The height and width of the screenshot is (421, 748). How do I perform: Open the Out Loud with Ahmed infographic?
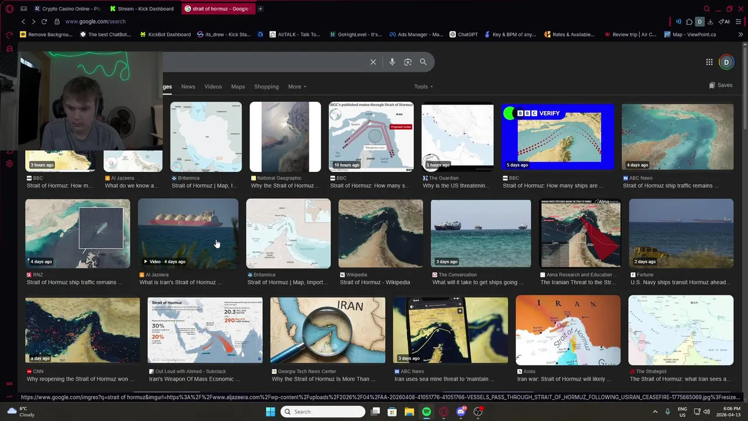coord(205,330)
